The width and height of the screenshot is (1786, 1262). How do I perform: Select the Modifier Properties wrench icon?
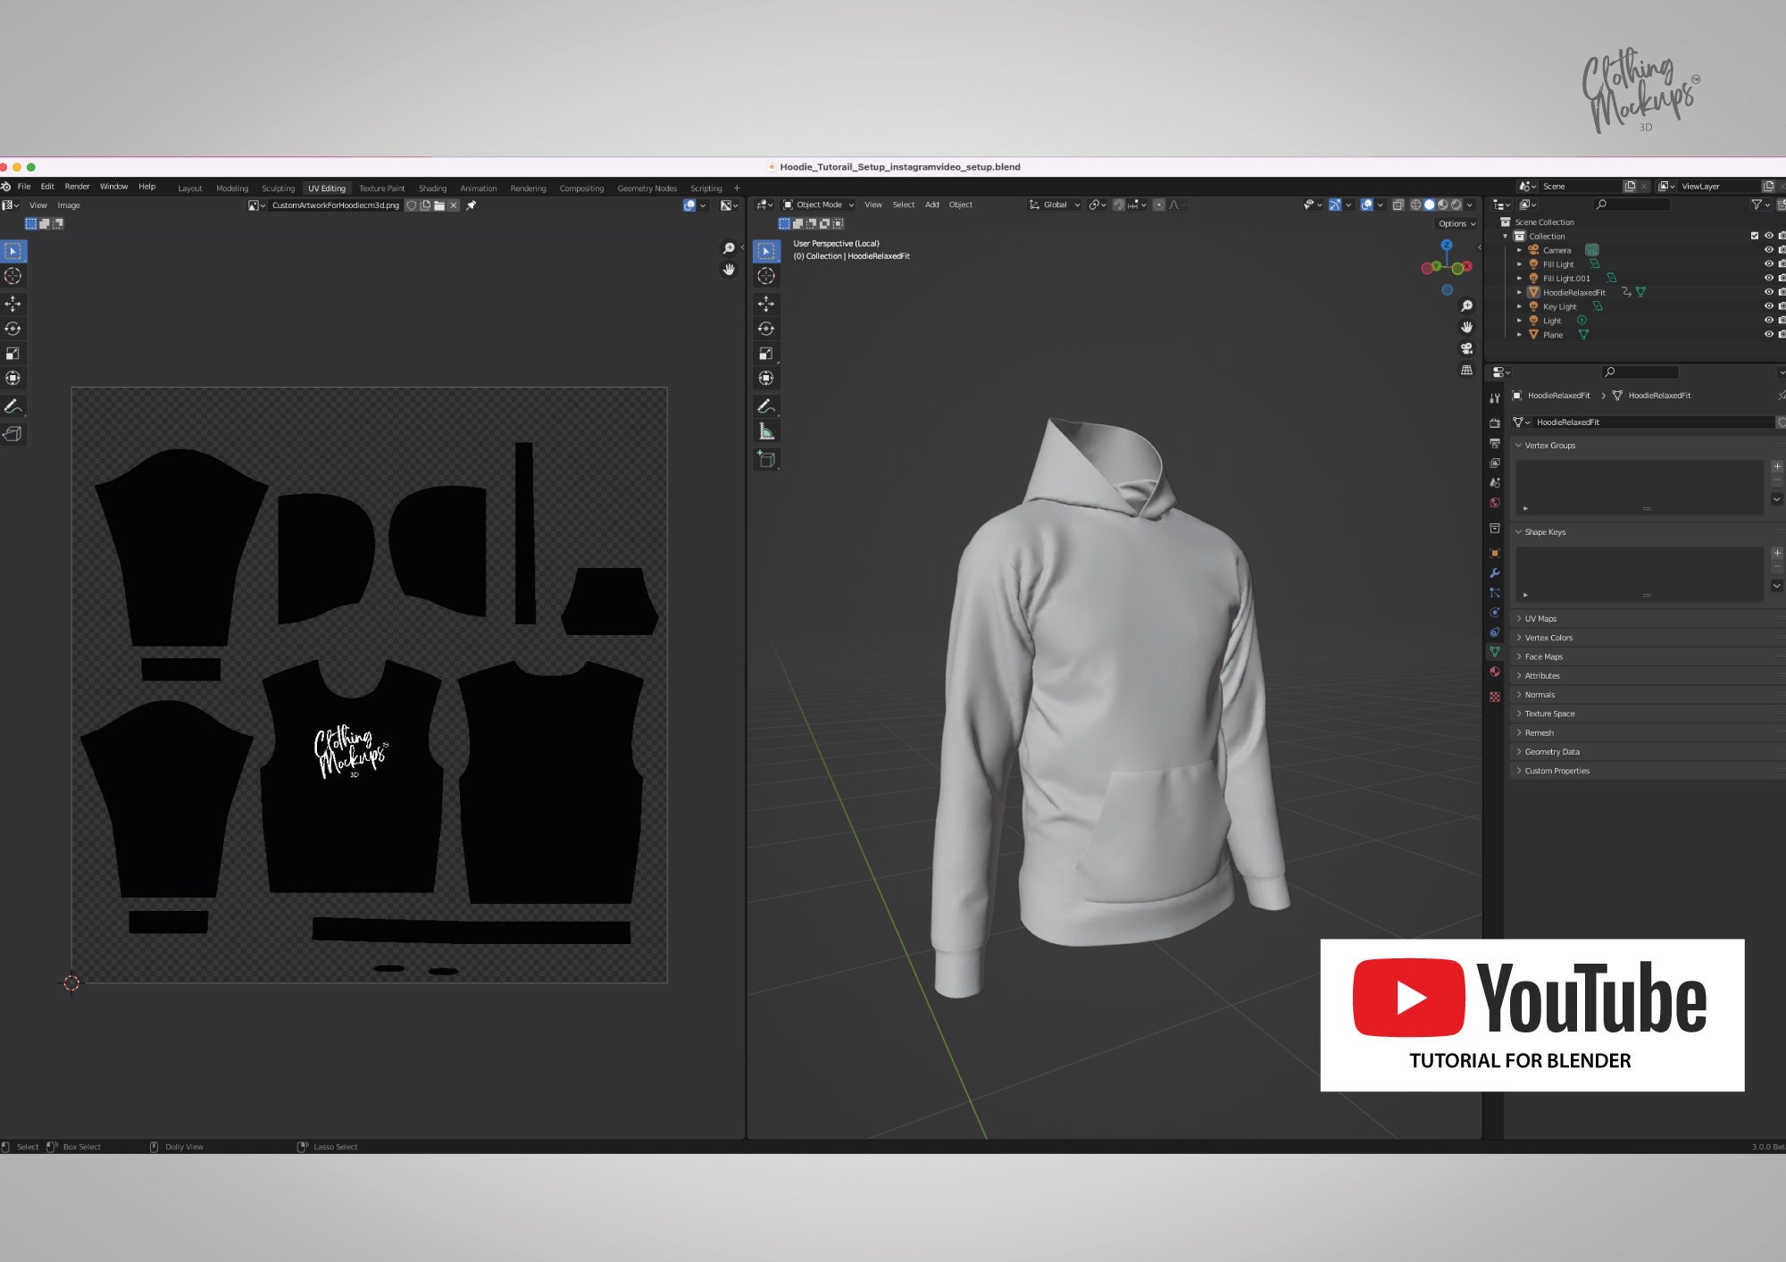pos(1496,571)
